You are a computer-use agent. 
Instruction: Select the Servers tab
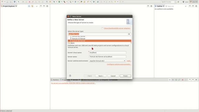75,80
